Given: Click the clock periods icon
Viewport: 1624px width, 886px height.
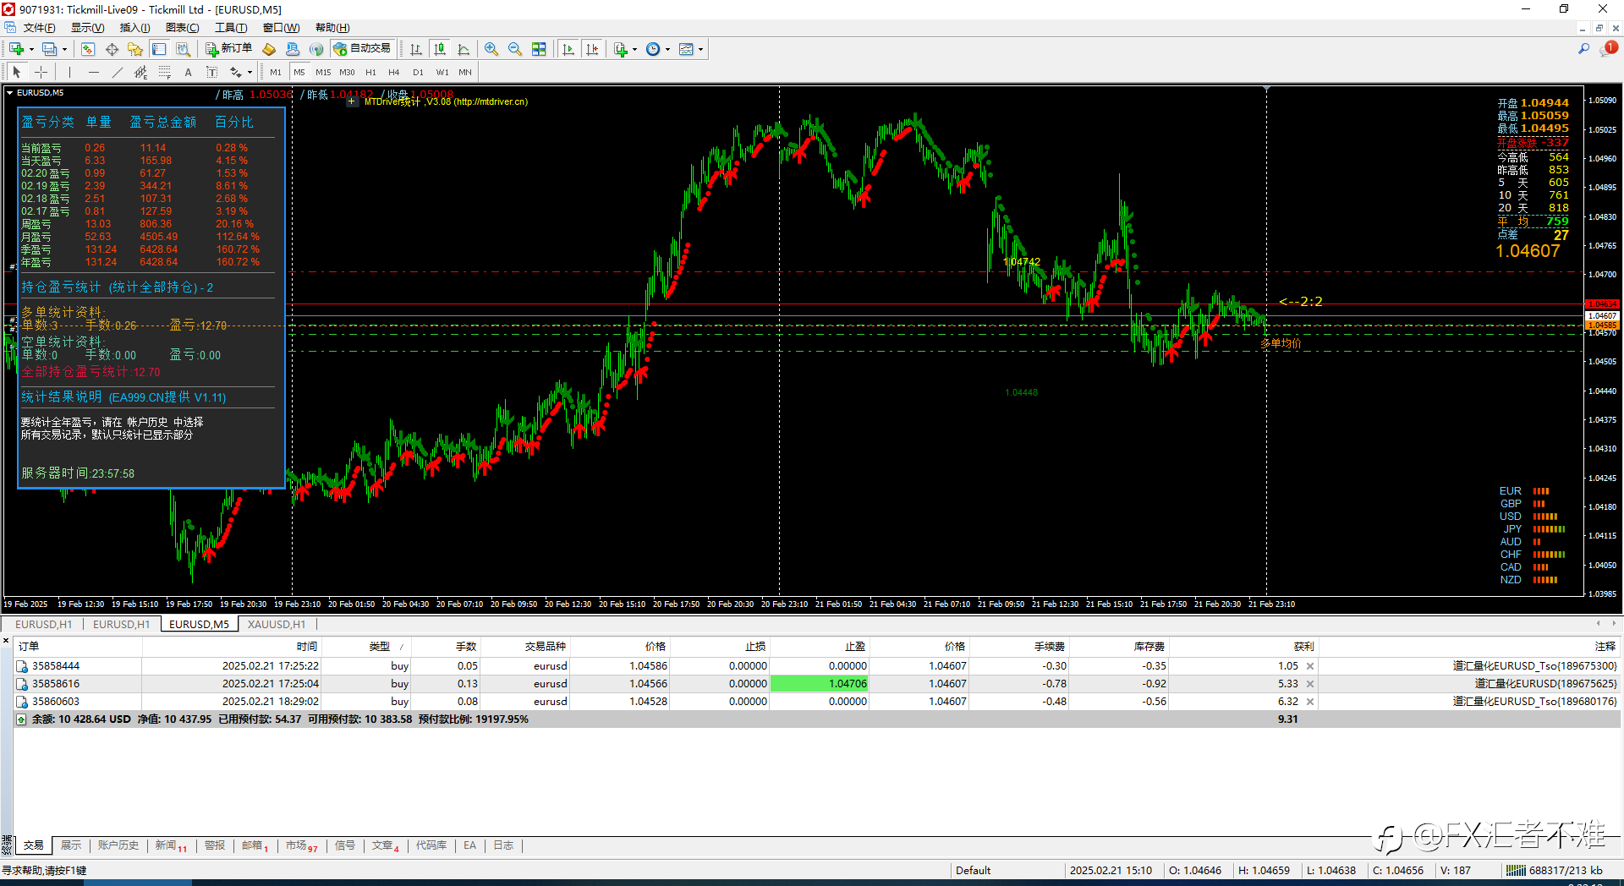Looking at the screenshot, I should pos(653,49).
